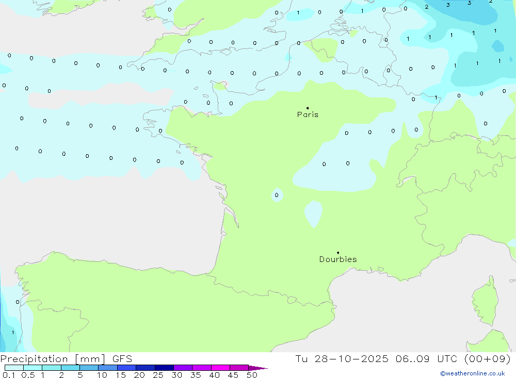Select the Paris location dot marker

click(x=308, y=108)
